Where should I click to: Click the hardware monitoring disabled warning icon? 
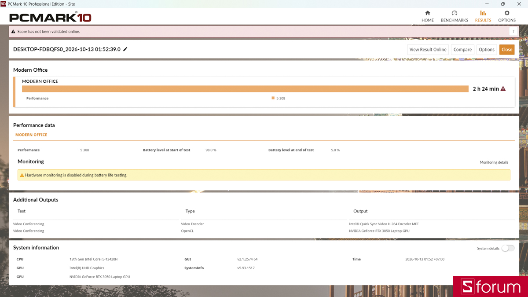(x=22, y=175)
